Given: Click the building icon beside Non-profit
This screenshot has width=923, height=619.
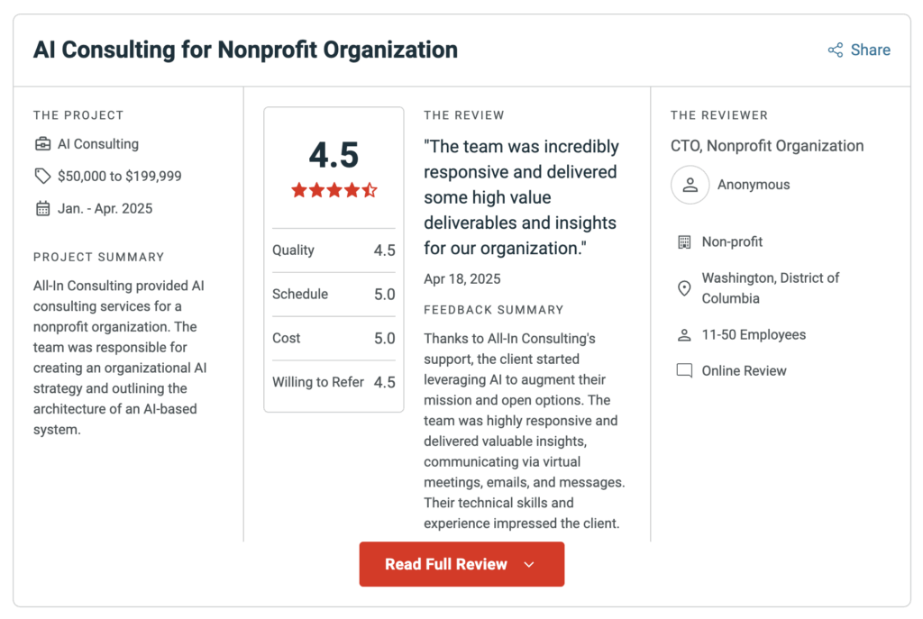Looking at the screenshot, I should [684, 242].
